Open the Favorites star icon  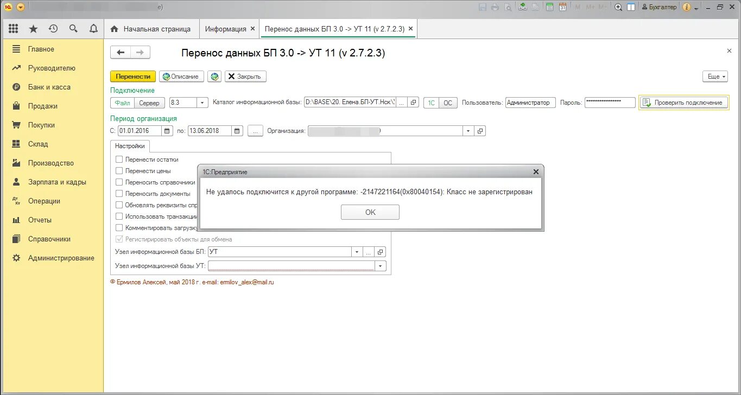33,29
